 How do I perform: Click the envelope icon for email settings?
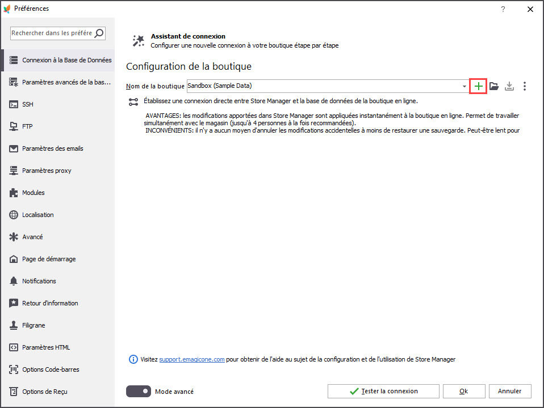[x=14, y=148]
